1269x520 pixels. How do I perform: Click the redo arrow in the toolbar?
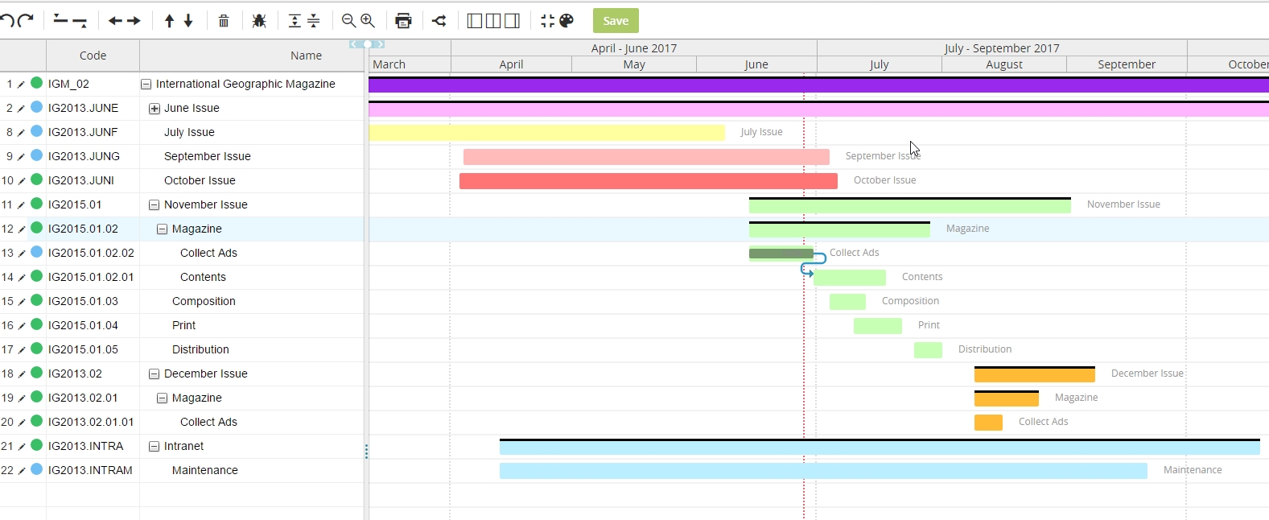(26, 21)
